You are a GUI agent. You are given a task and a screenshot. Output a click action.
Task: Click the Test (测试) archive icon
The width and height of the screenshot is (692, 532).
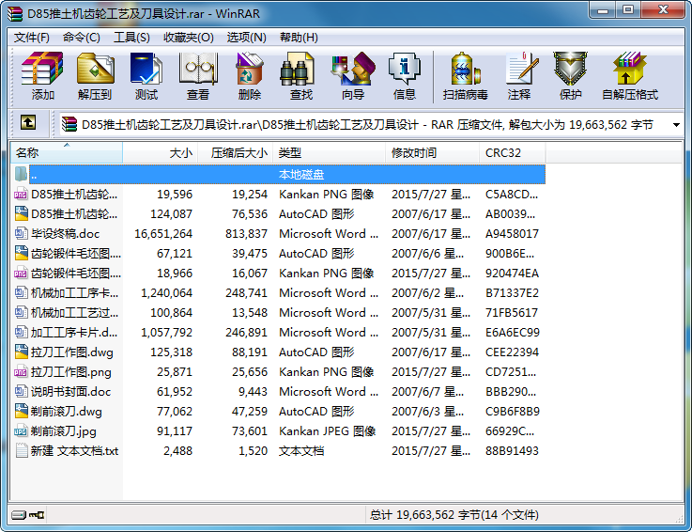coord(146,69)
